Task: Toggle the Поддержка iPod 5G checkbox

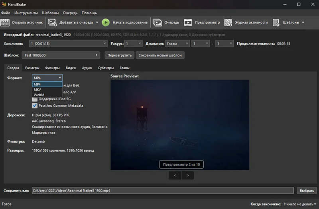Action: 35,99
